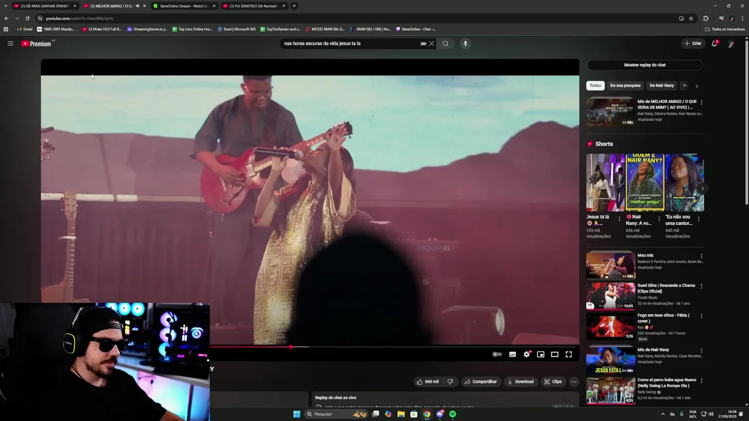The height and width of the screenshot is (421, 749).
Task: Open the Windows Start menu
Action: (297, 414)
